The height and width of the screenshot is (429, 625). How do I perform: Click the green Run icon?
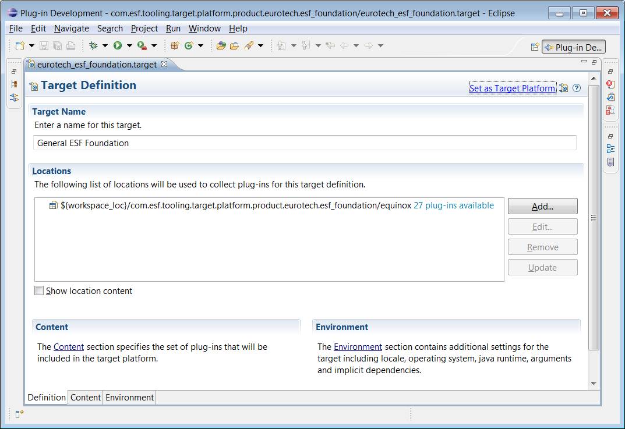118,45
